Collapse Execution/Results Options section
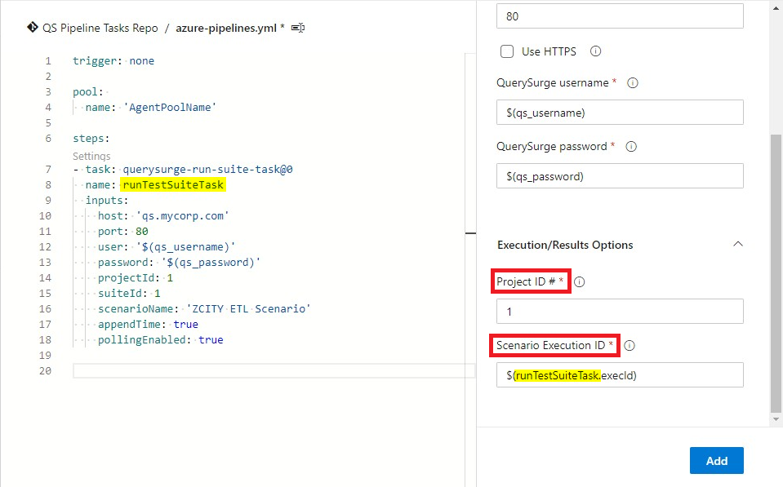 pyautogui.click(x=738, y=245)
